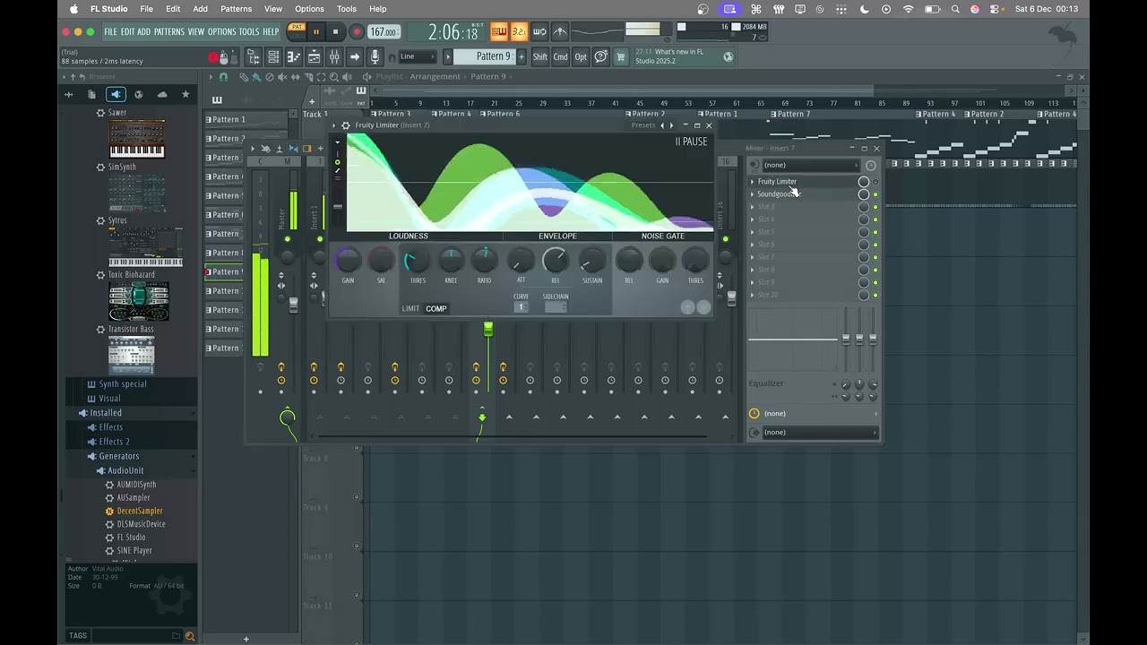This screenshot has height=645, width=1147.
Task: Open the Mixer toolbar icon
Action: (334, 56)
